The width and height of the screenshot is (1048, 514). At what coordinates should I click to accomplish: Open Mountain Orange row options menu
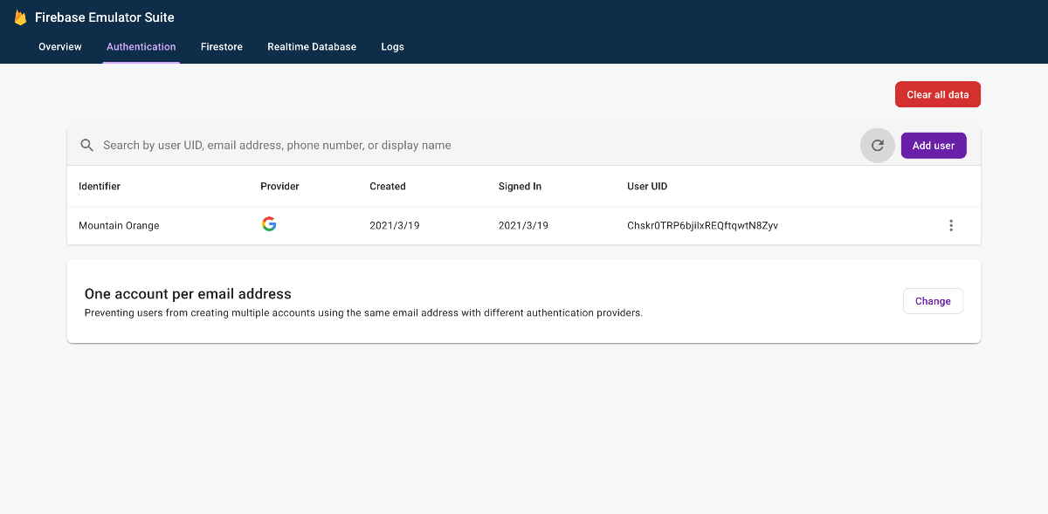coord(951,225)
